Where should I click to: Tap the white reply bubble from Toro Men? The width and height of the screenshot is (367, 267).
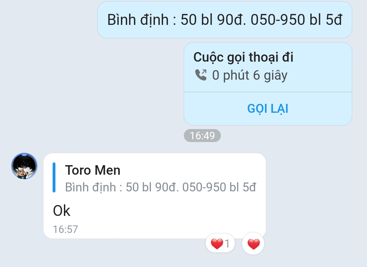[x=155, y=196]
